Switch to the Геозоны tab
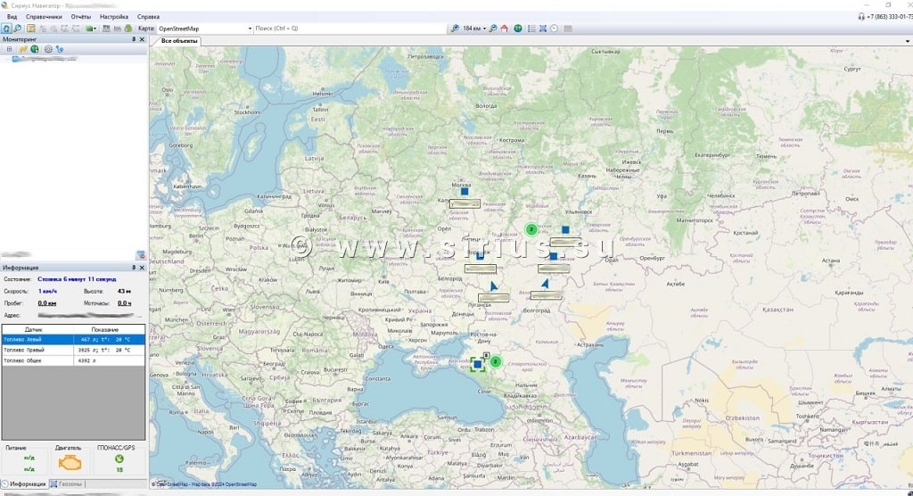This screenshot has width=913, height=496. point(68,484)
